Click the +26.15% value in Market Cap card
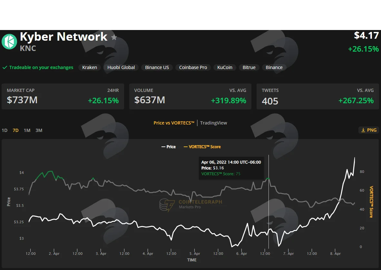Image resolution: width=381 pixels, height=270 pixels. point(103,100)
